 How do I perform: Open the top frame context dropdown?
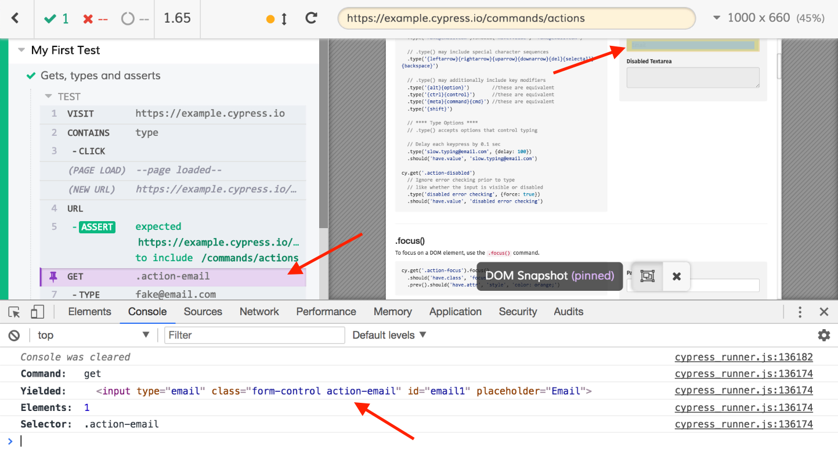[93, 335]
